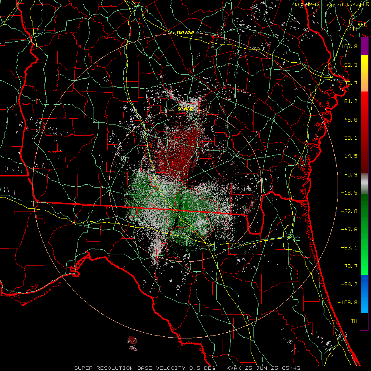
Task: Click the gray zero-velocity segment of the color bar
Action: [364, 183]
